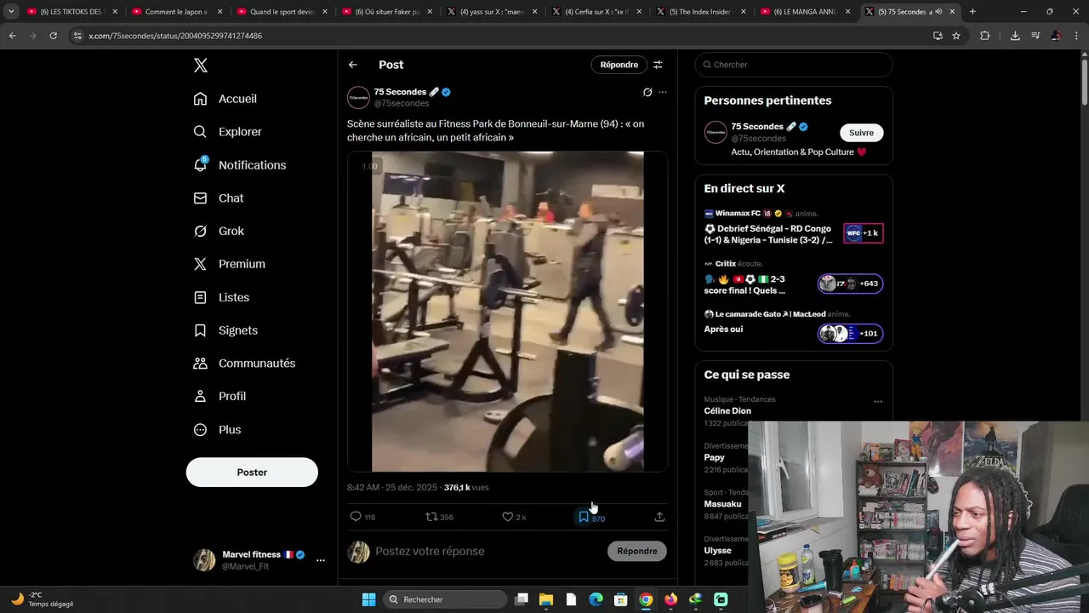Switch to LES TIKTOKS DES browser tab
Screen dimensions: 1089x613
[71, 12]
